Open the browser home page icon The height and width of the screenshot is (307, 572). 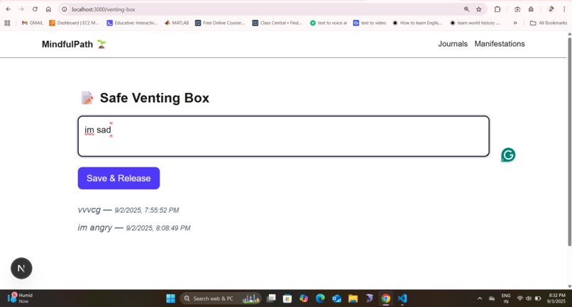[48, 9]
